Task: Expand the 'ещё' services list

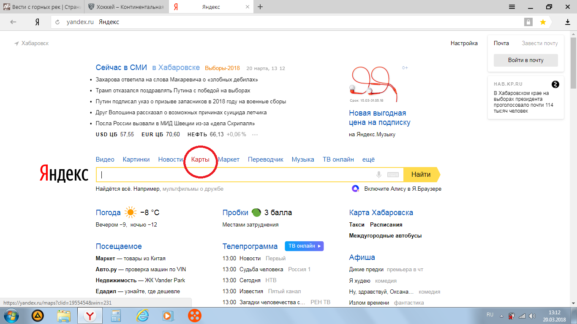Action: (368, 159)
